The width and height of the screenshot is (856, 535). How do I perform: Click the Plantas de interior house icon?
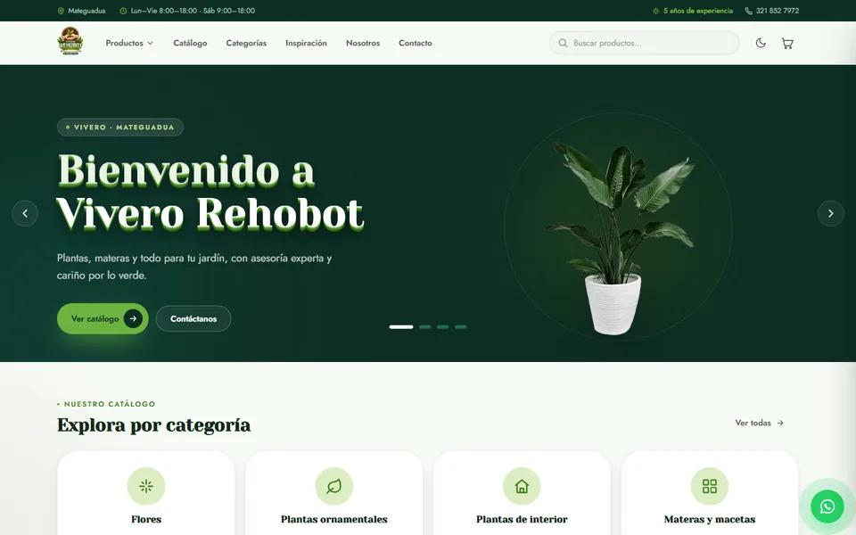pos(522,486)
